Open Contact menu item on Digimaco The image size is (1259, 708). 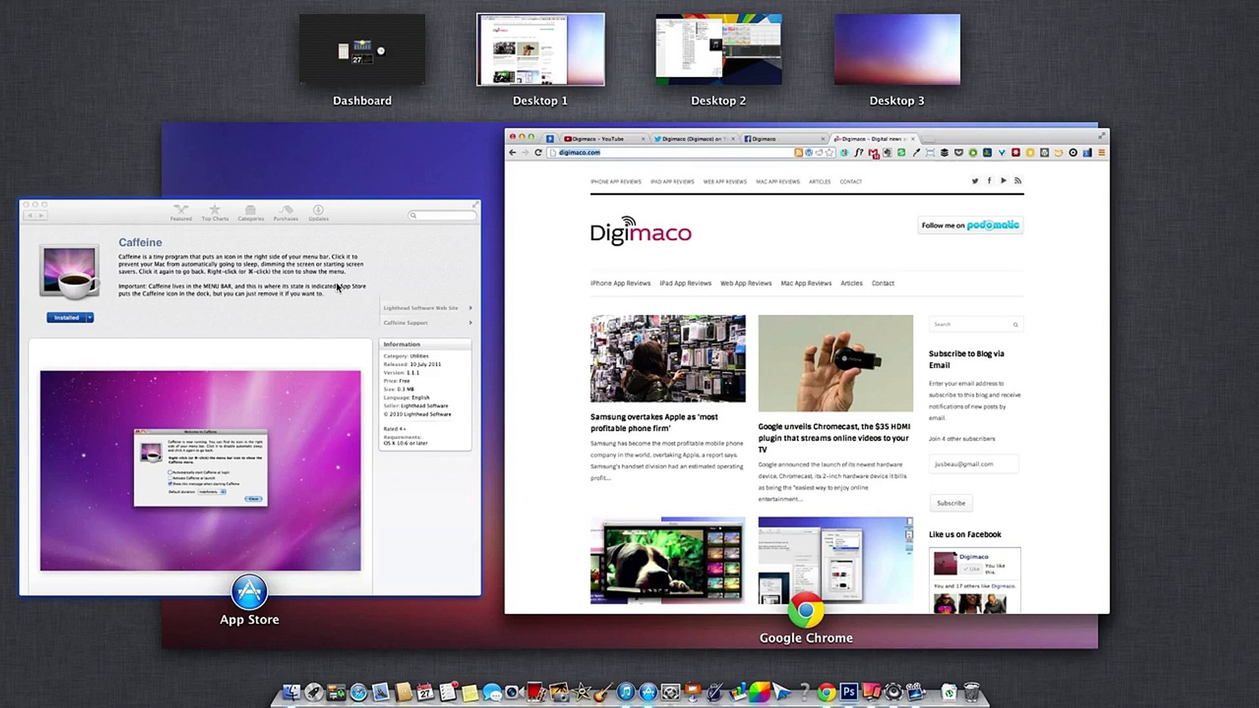[x=883, y=283]
